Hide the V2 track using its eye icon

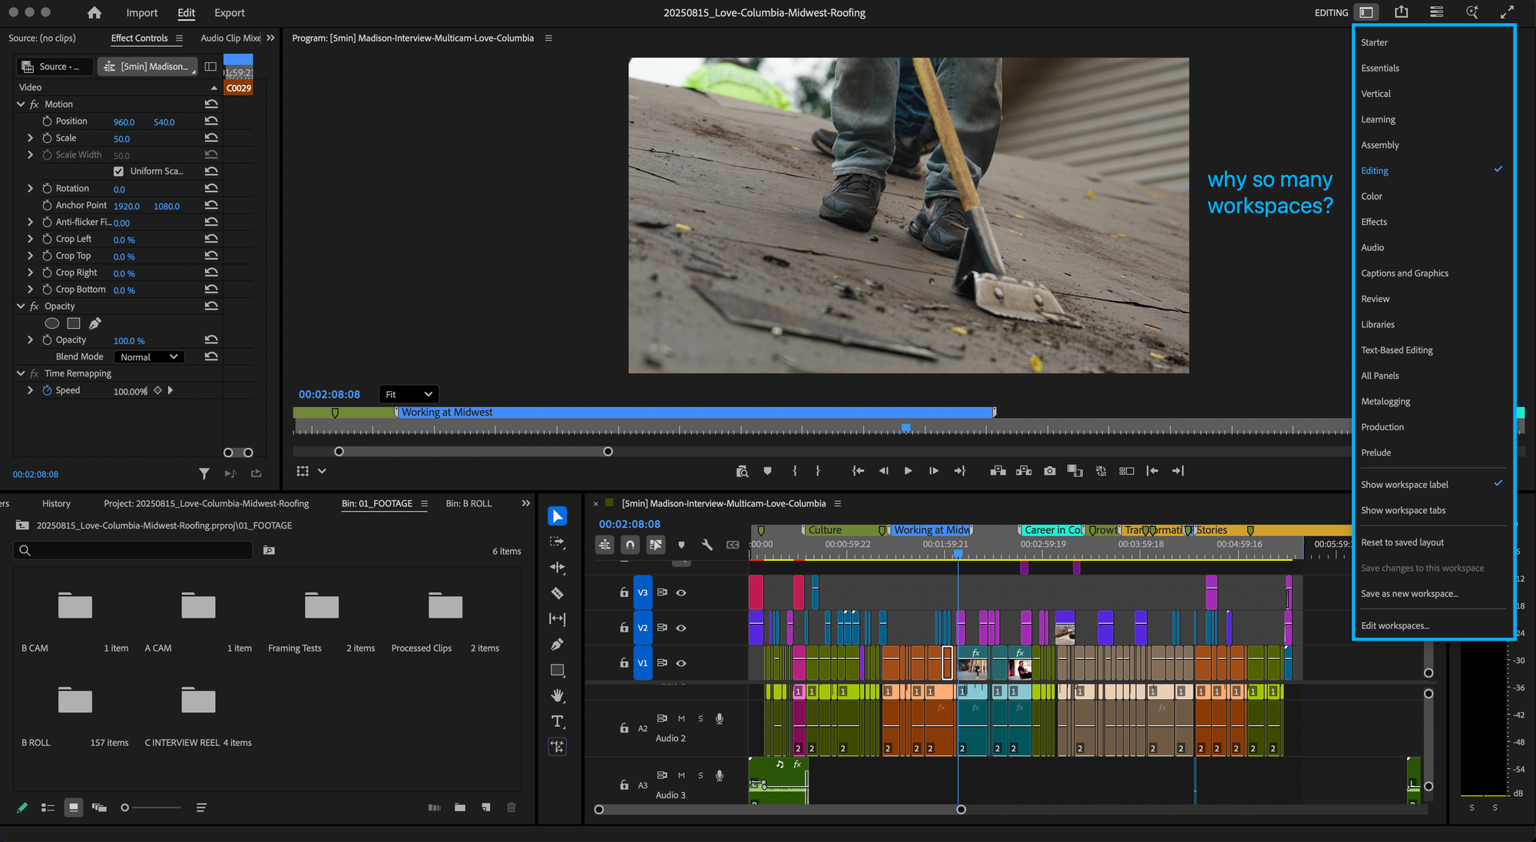click(681, 628)
